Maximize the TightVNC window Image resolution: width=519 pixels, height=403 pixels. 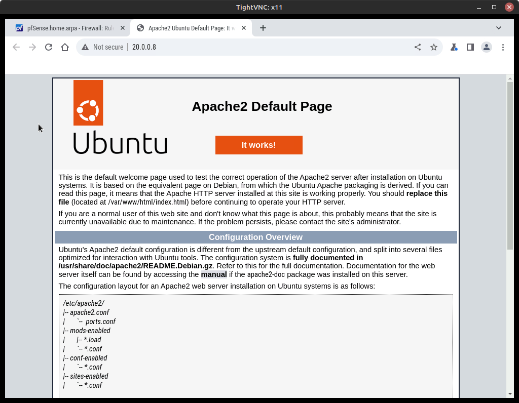coord(494,7)
